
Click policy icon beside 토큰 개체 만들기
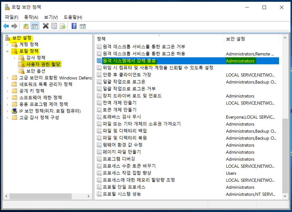[99, 110]
